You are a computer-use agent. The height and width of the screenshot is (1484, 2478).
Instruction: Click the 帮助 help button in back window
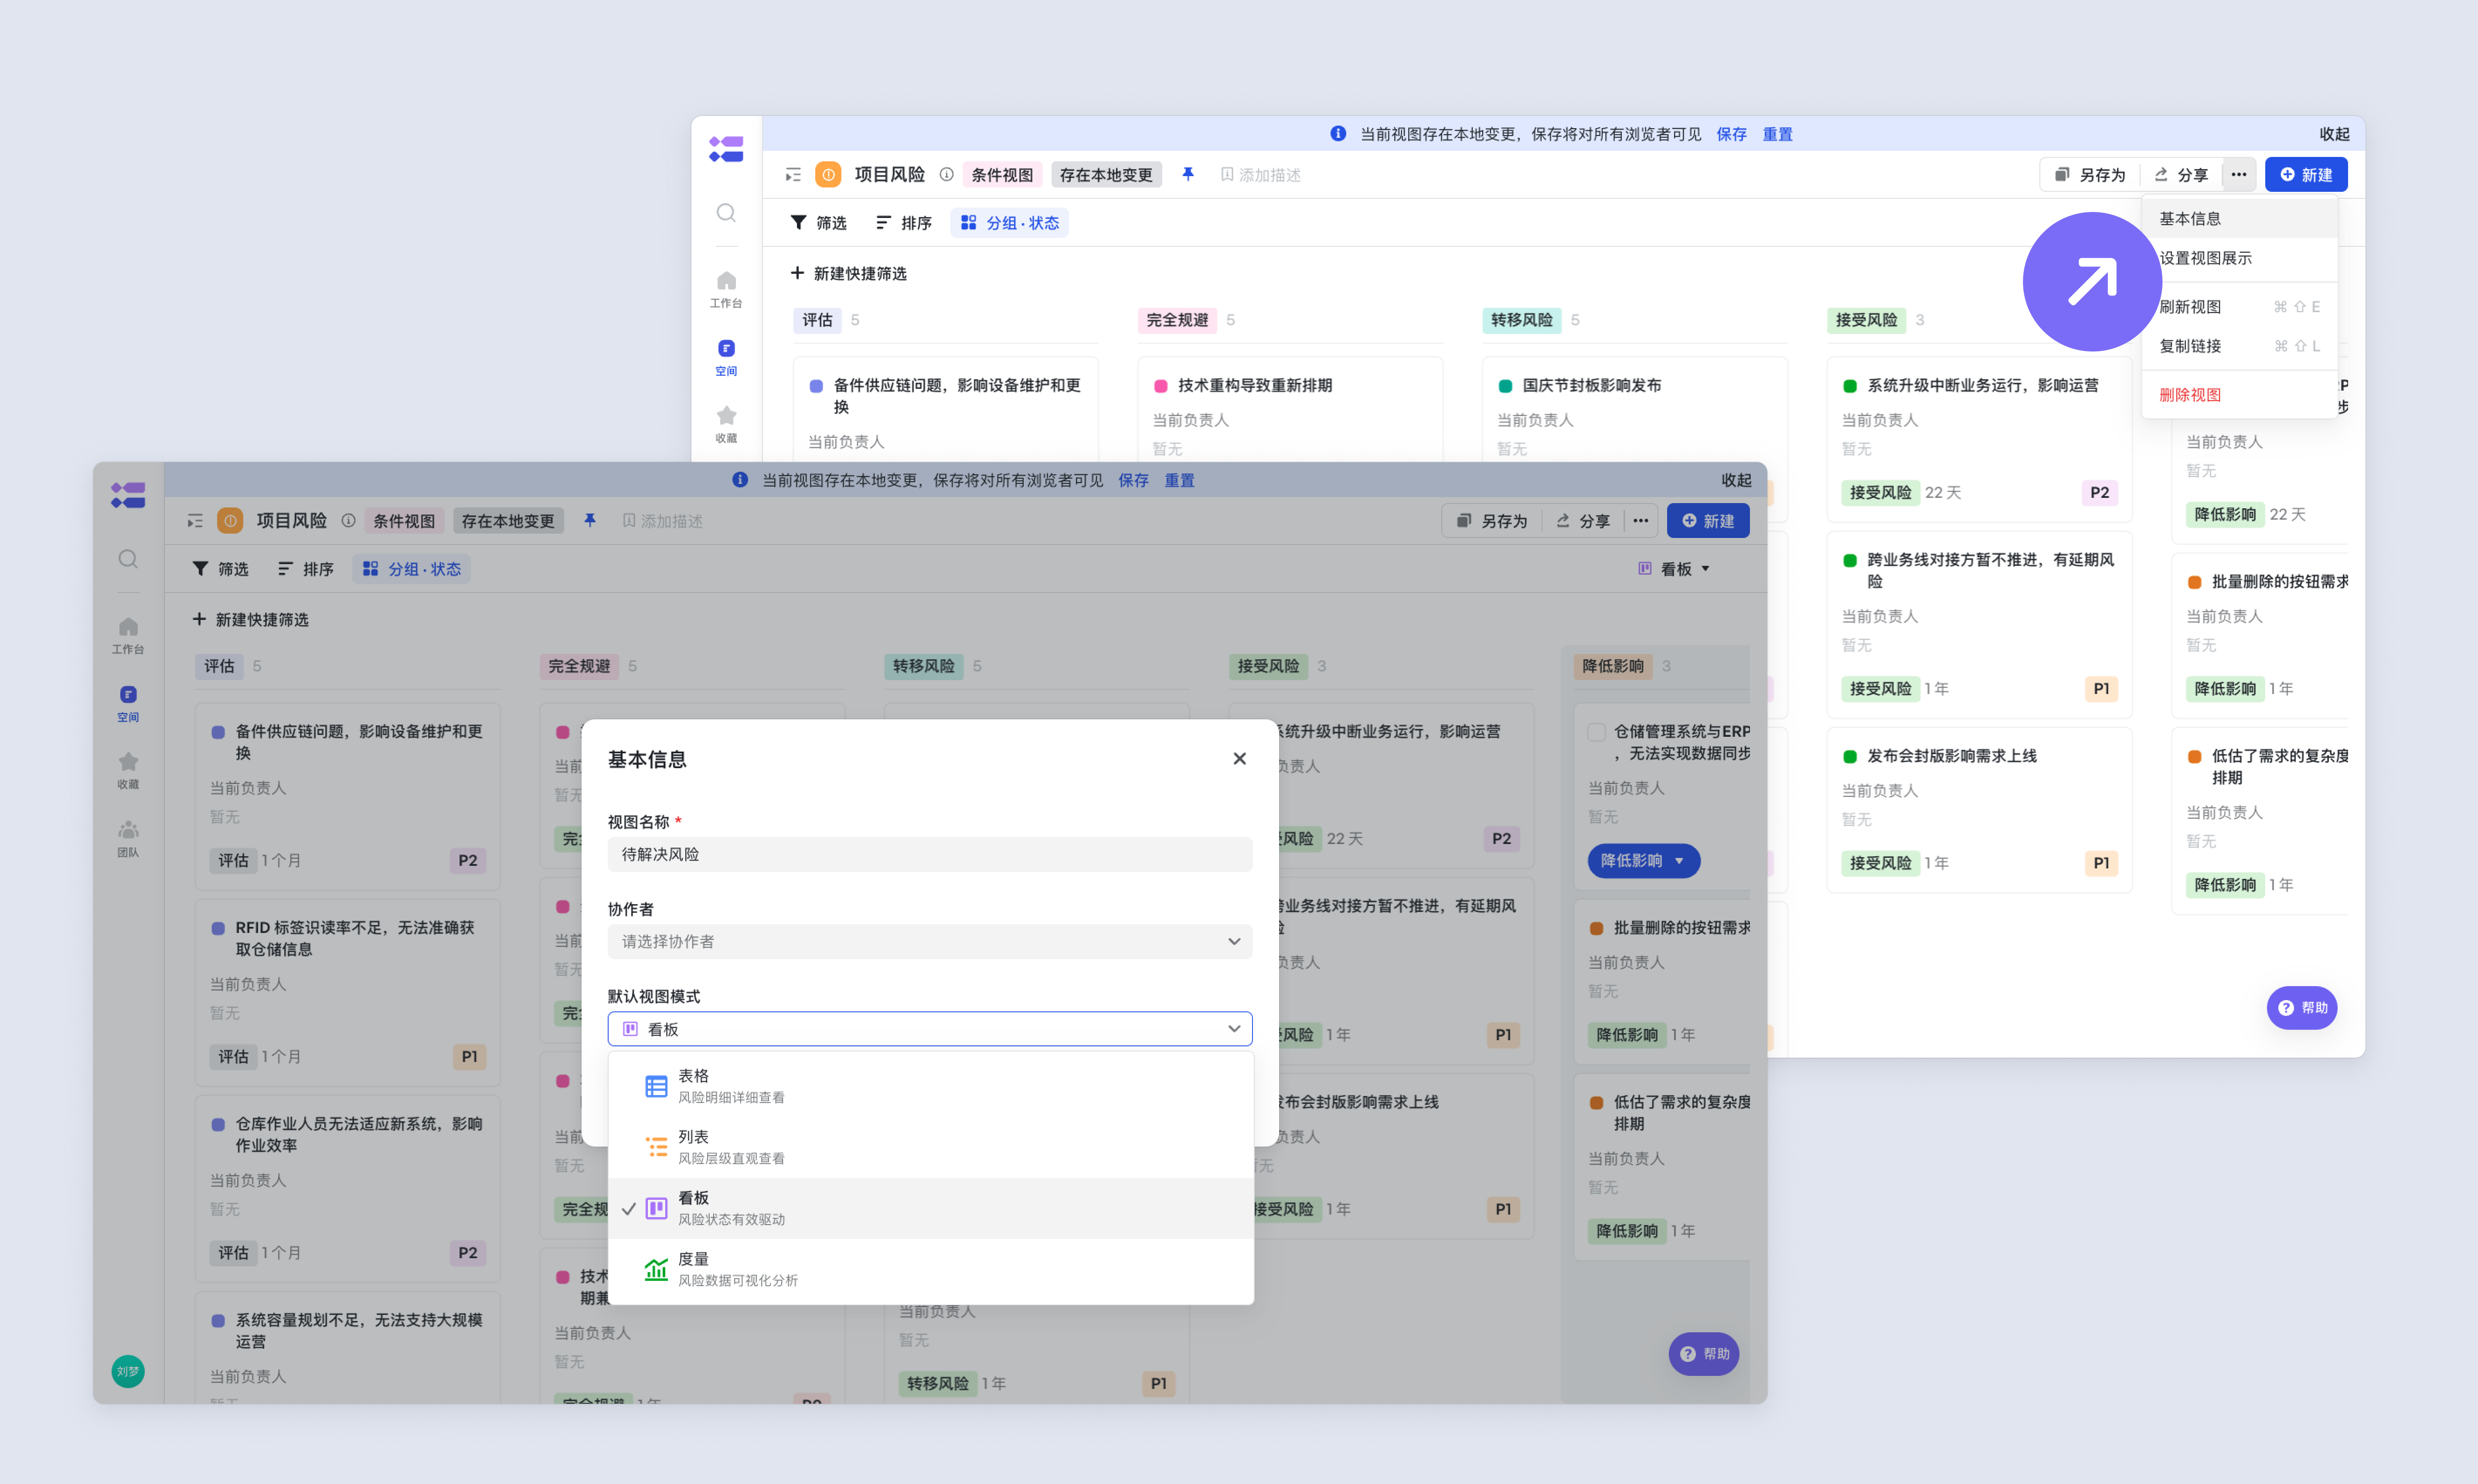(2301, 1008)
